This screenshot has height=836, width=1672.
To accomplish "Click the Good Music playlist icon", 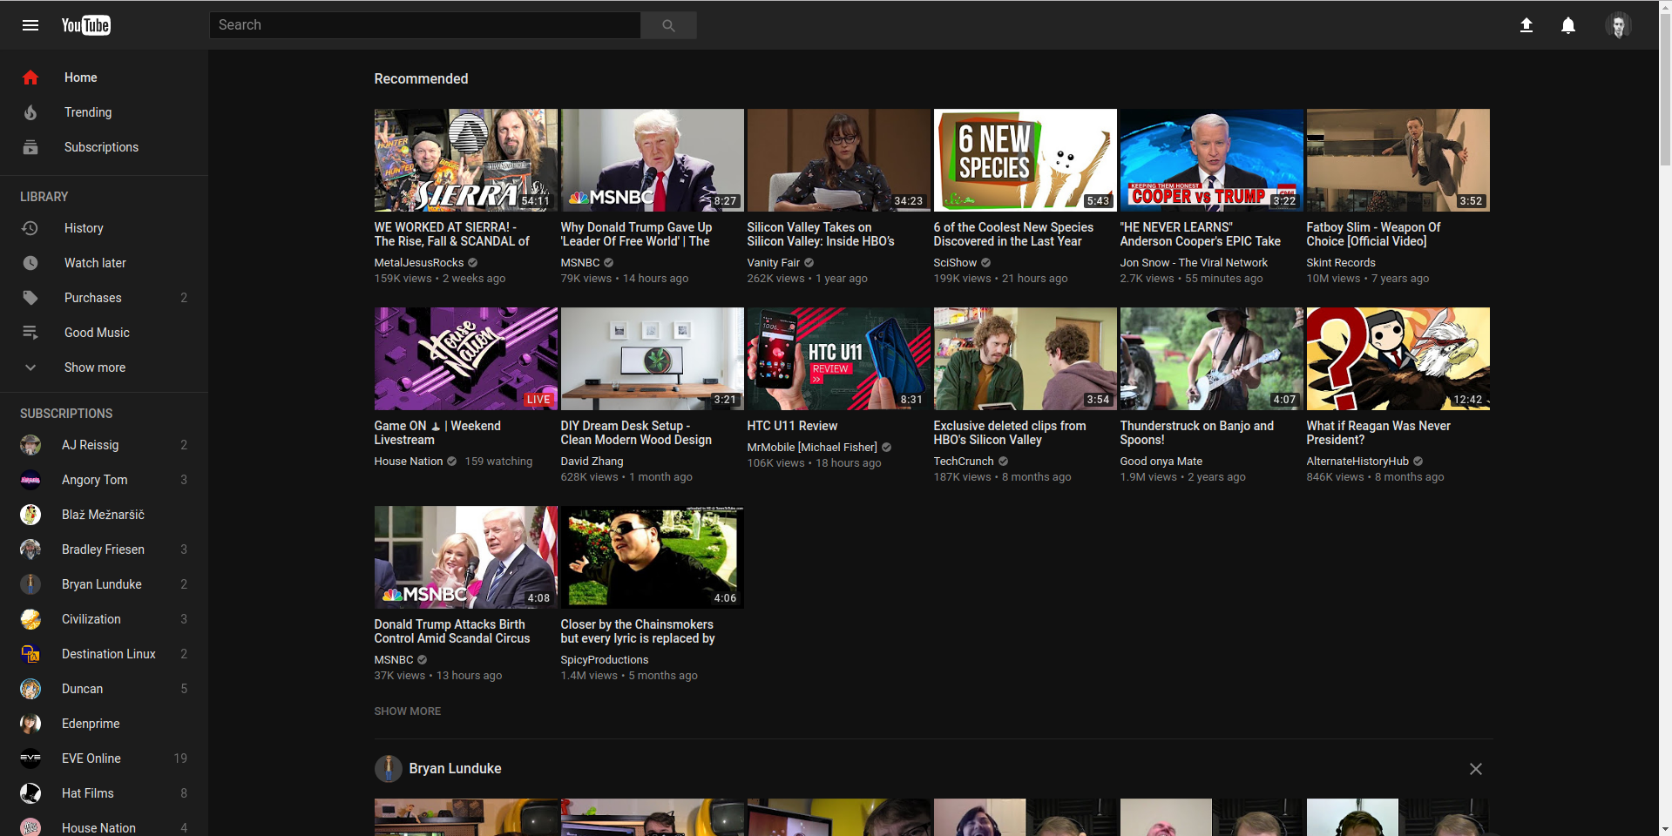I will point(30,333).
